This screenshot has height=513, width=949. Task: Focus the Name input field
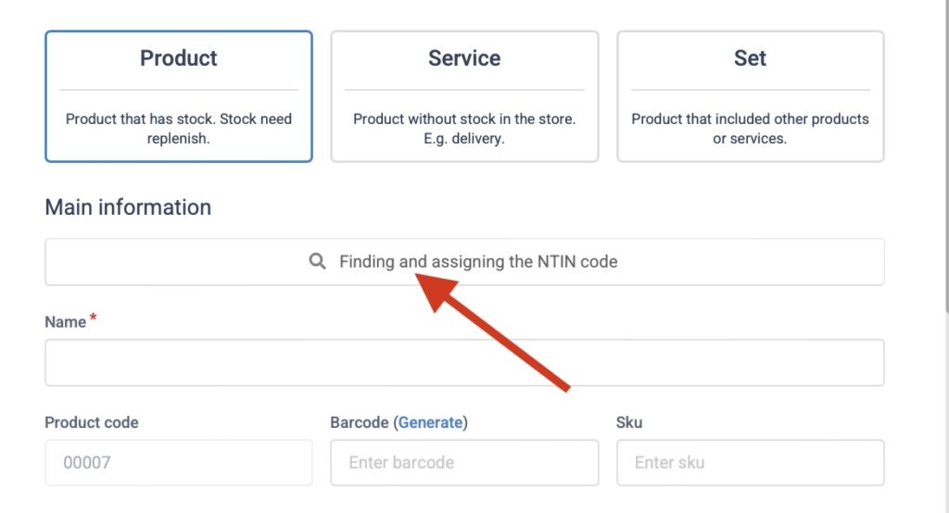464,362
